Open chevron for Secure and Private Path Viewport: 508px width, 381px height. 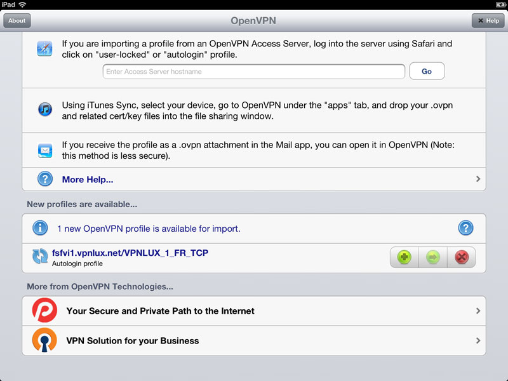coord(478,311)
